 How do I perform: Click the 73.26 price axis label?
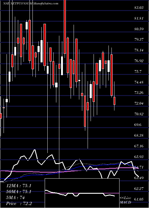(x=139, y=93)
